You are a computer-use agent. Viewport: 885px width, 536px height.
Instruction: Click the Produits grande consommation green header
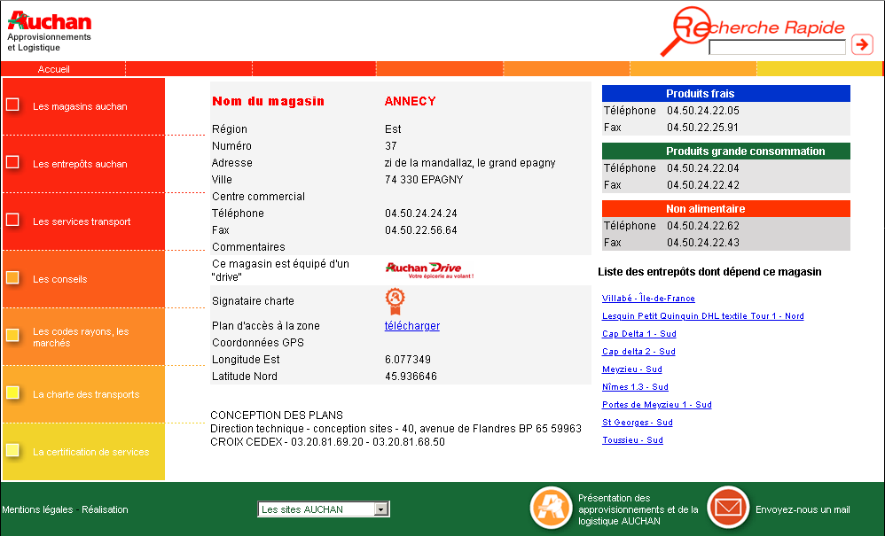coord(726,151)
